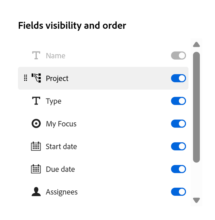Toggle off Project field visibility
Viewport: 215px width, 220px height.
pyautogui.click(x=178, y=78)
